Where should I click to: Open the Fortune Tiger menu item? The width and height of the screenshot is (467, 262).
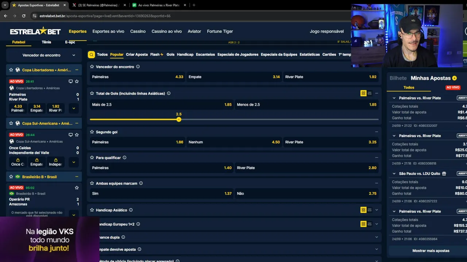(x=220, y=31)
